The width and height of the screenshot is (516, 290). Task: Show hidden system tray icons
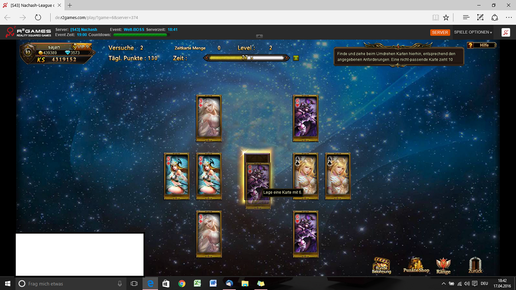443,284
